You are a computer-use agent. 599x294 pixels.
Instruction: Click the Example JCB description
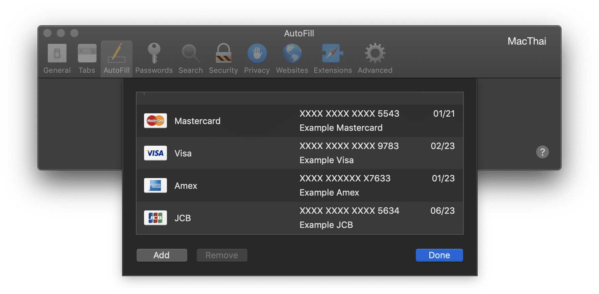[326, 225]
